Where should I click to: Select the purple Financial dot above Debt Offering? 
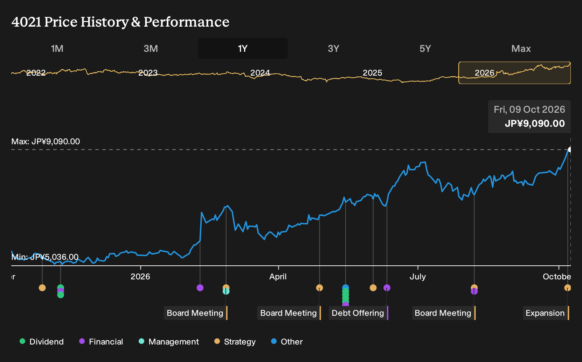click(x=387, y=288)
